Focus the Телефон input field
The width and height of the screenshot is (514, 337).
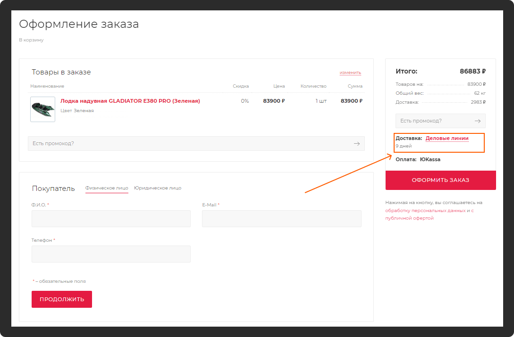click(x=111, y=254)
